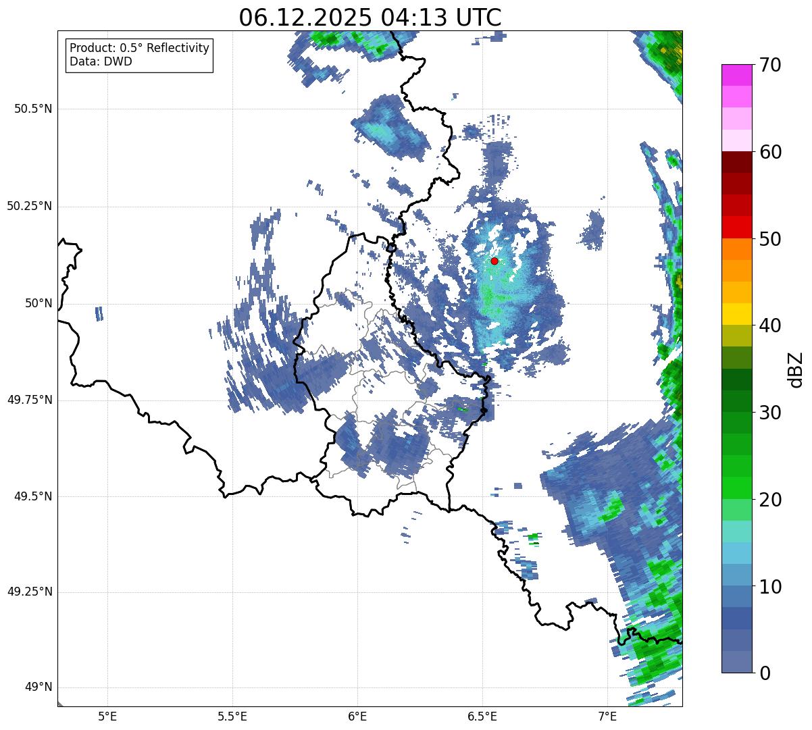Click the 5.5°E longitude label
Image resolution: width=812 pixels, height=730 pixels.
[232, 716]
